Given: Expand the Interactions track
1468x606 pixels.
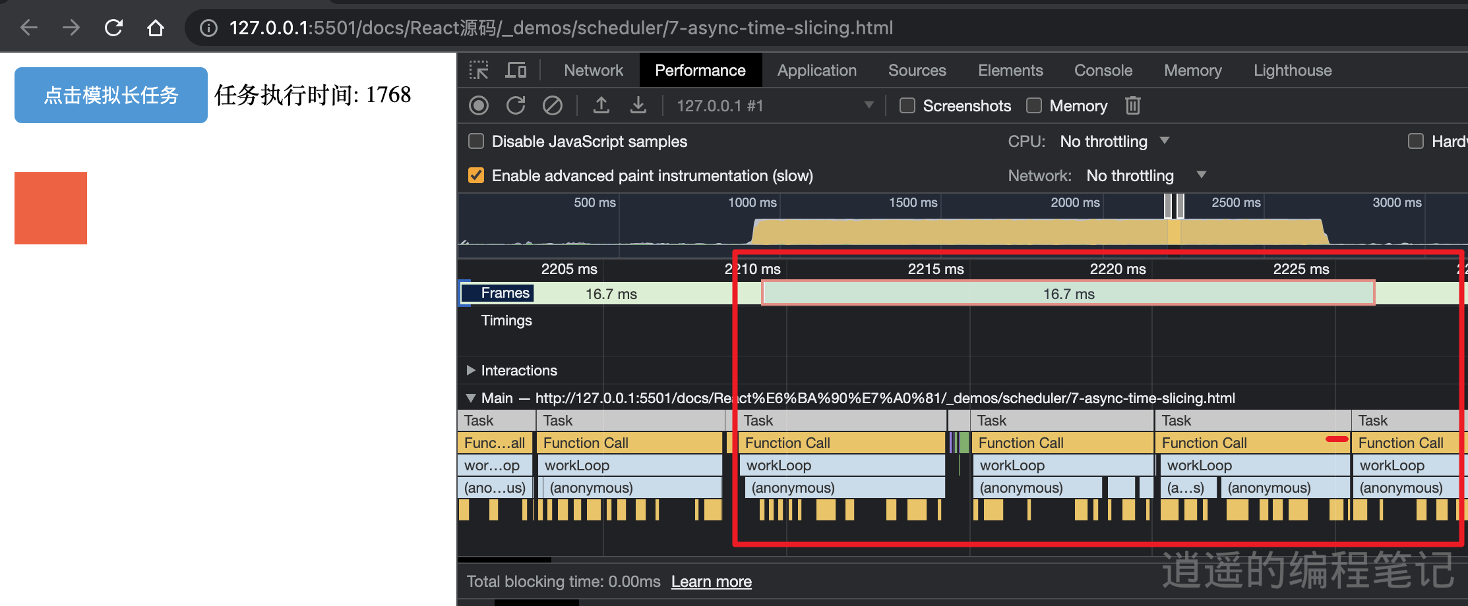Looking at the screenshot, I should tap(471, 370).
